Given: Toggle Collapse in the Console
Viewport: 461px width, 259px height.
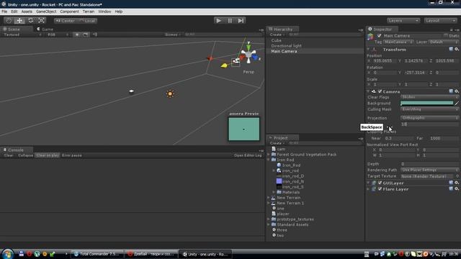Looking at the screenshot, I should (26, 155).
